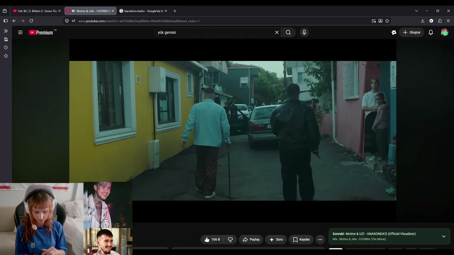This screenshot has width=454, height=255.
Task: Open the YouTube hamburger guide menu
Action: [x=20, y=32]
